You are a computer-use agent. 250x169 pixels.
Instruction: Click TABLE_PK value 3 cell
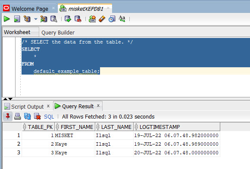tap(38, 153)
